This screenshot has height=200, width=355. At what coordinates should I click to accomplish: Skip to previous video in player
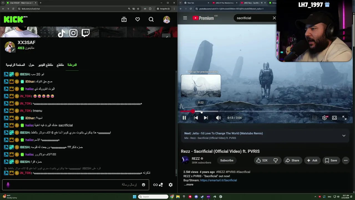[196, 118]
